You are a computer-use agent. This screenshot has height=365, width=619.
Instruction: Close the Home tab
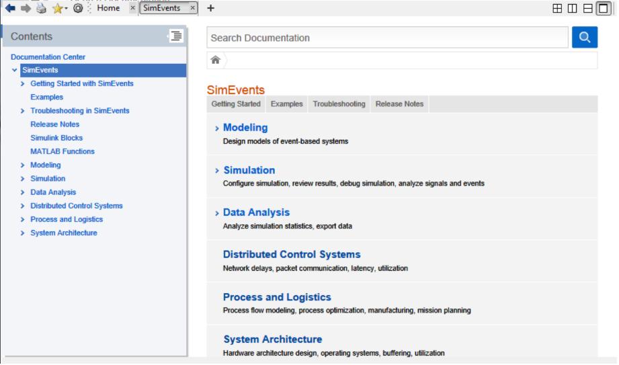point(132,8)
